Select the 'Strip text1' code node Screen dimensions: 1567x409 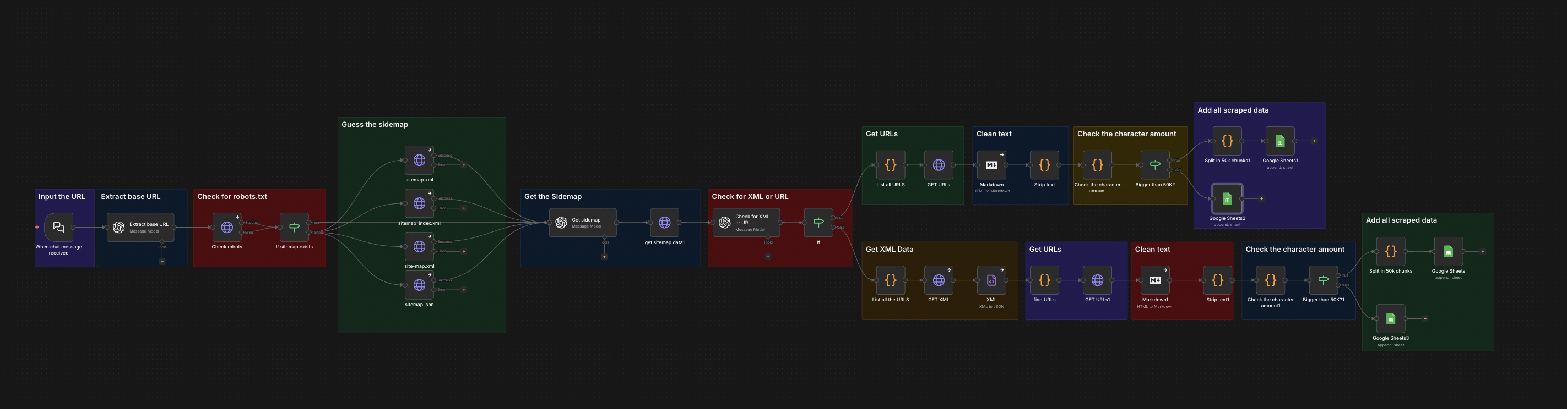1217,280
